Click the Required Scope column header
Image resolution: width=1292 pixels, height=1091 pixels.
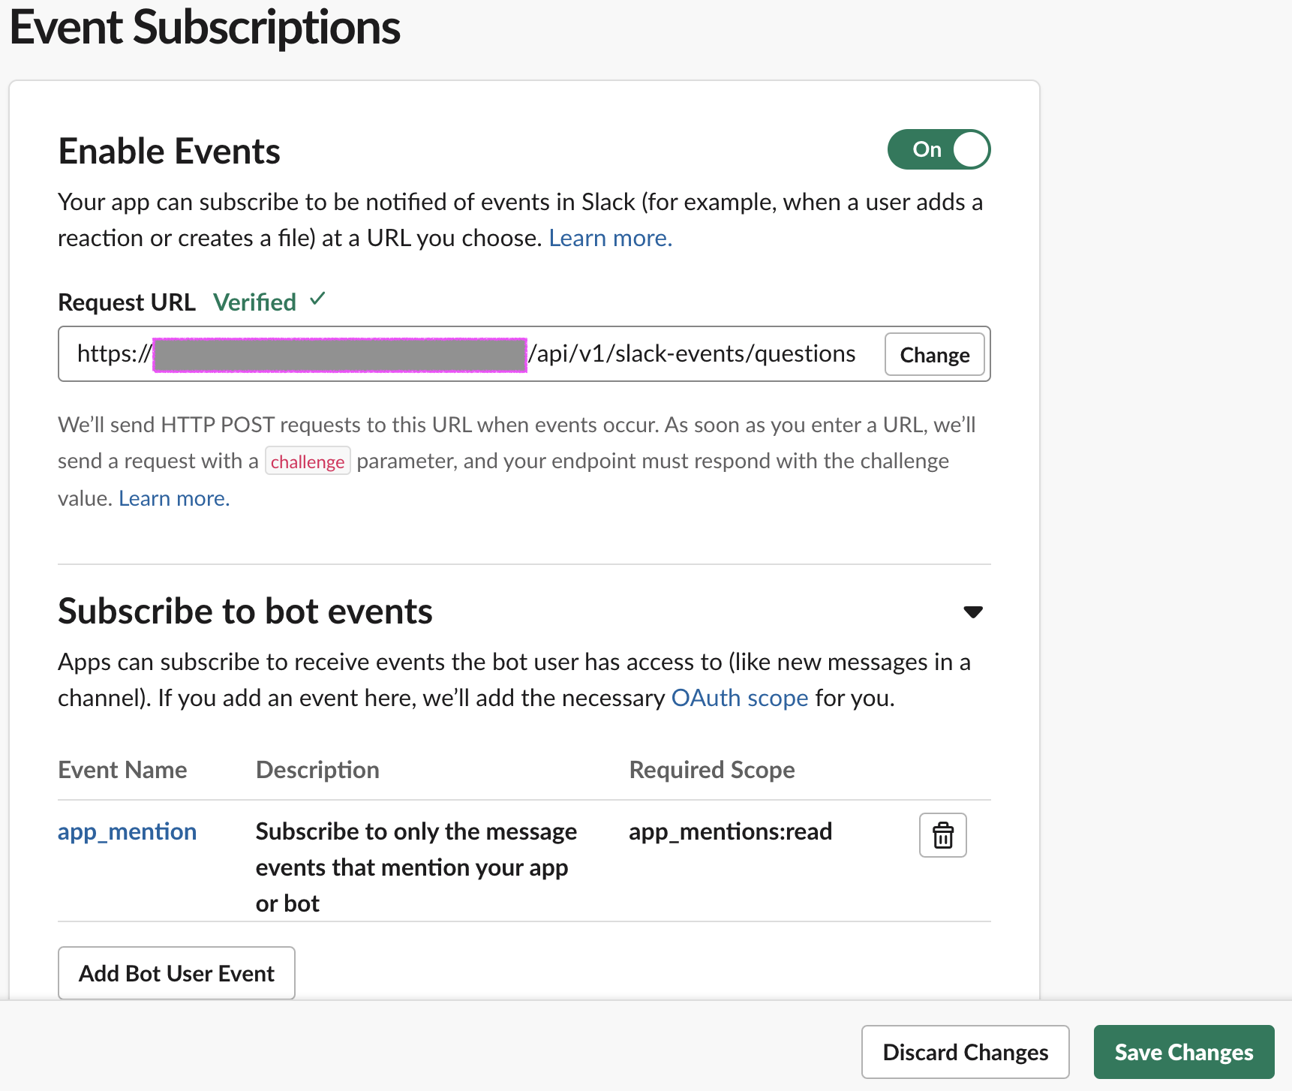tap(711, 770)
